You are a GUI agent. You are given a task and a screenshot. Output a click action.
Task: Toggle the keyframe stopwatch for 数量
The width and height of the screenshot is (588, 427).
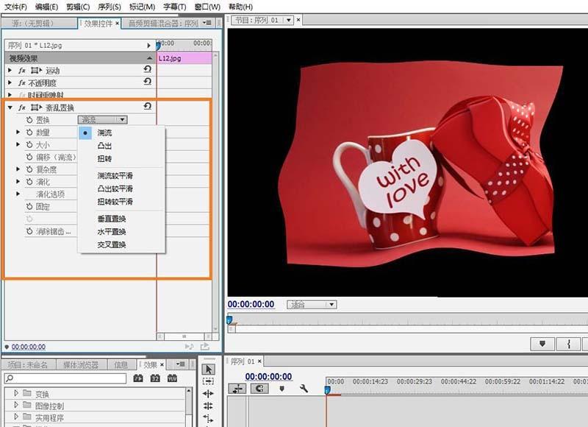click(29, 132)
